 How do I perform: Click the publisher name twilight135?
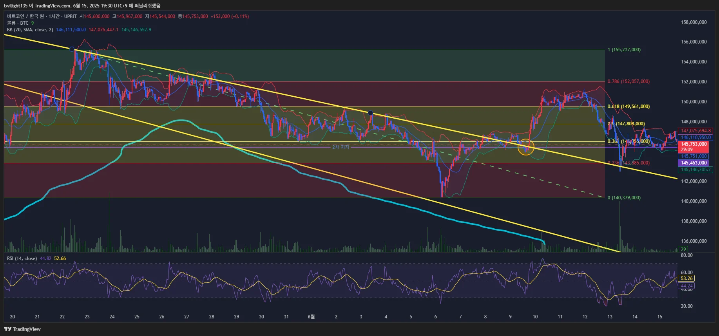point(16,6)
